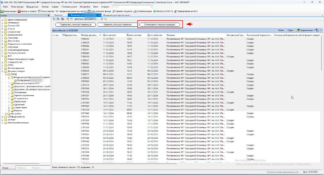This screenshot has height=175, width=324.
Task: Select Входящие для подписи МО folder
Action: click(x=27, y=83)
